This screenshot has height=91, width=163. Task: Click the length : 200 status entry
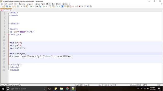pyautogui.click(x=79, y=85)
